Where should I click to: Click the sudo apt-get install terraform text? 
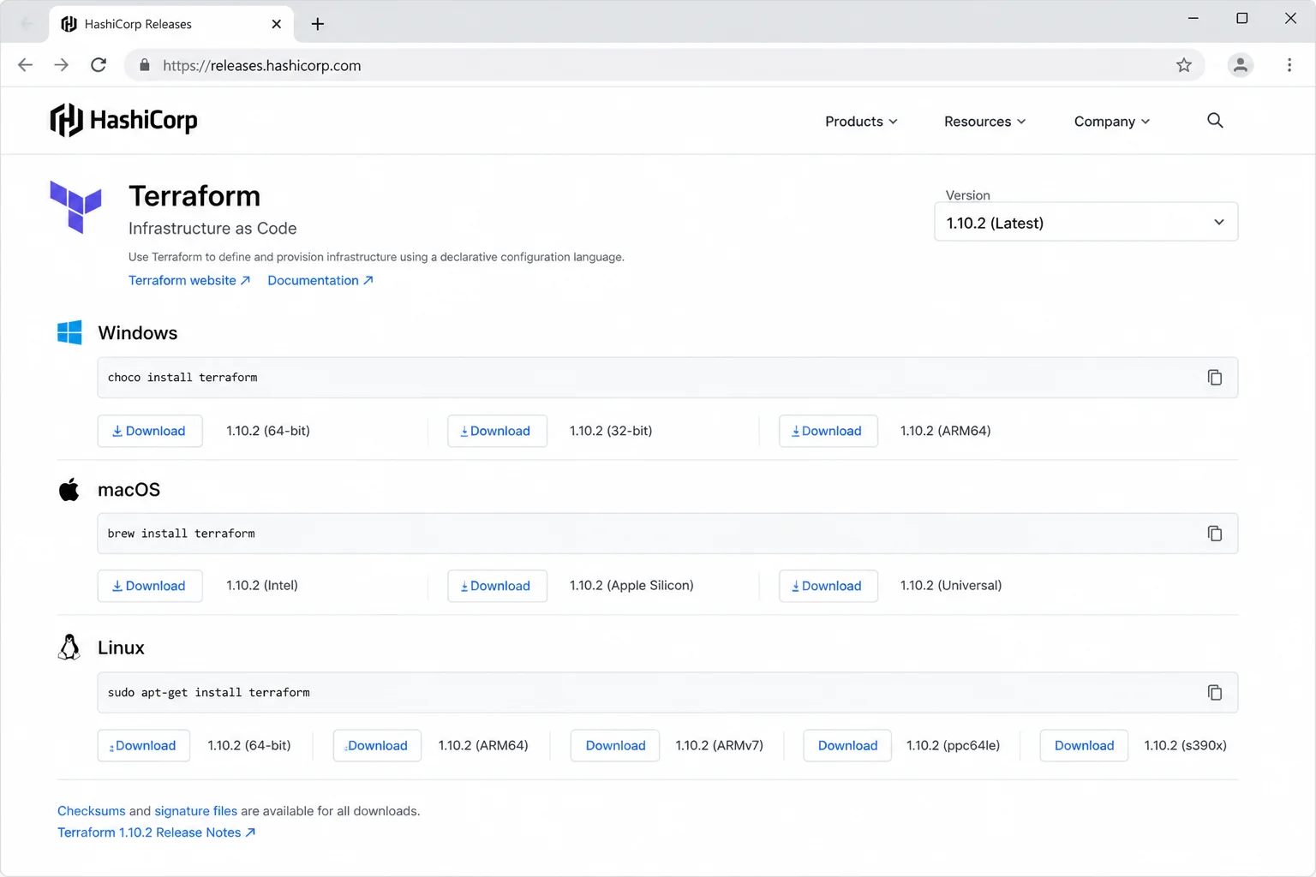coord(209,692)
